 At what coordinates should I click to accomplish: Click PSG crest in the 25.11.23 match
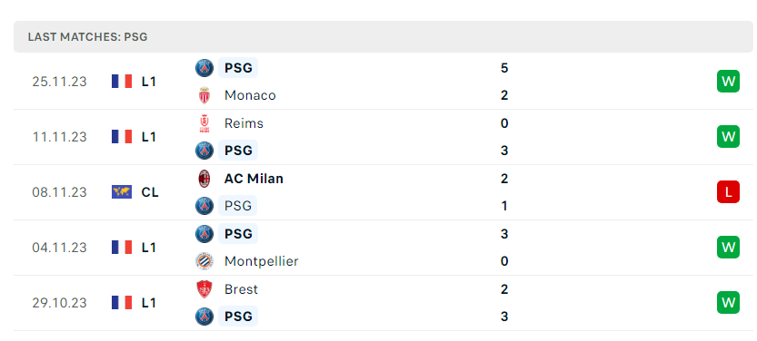point(204,68)
